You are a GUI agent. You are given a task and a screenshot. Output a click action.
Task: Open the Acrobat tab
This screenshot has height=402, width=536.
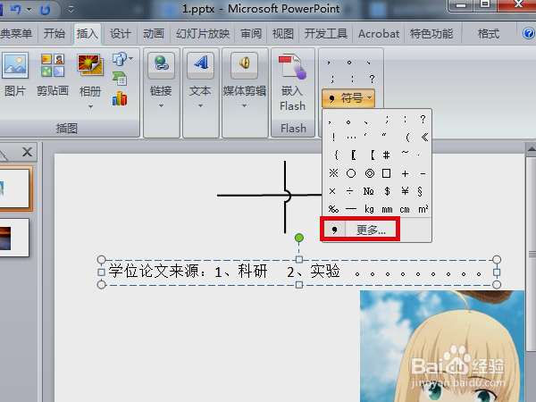379,34
